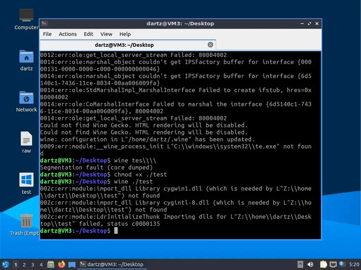Click 'cygwin1.dll' error line

click(176, 192)
